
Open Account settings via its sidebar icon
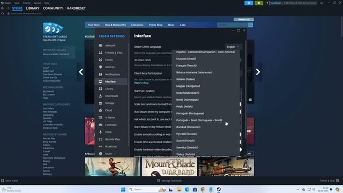100,46
